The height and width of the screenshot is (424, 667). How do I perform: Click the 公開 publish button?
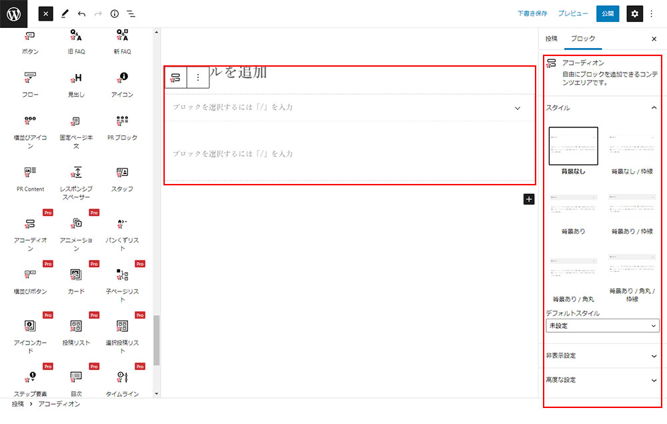[x=607, y=13]
